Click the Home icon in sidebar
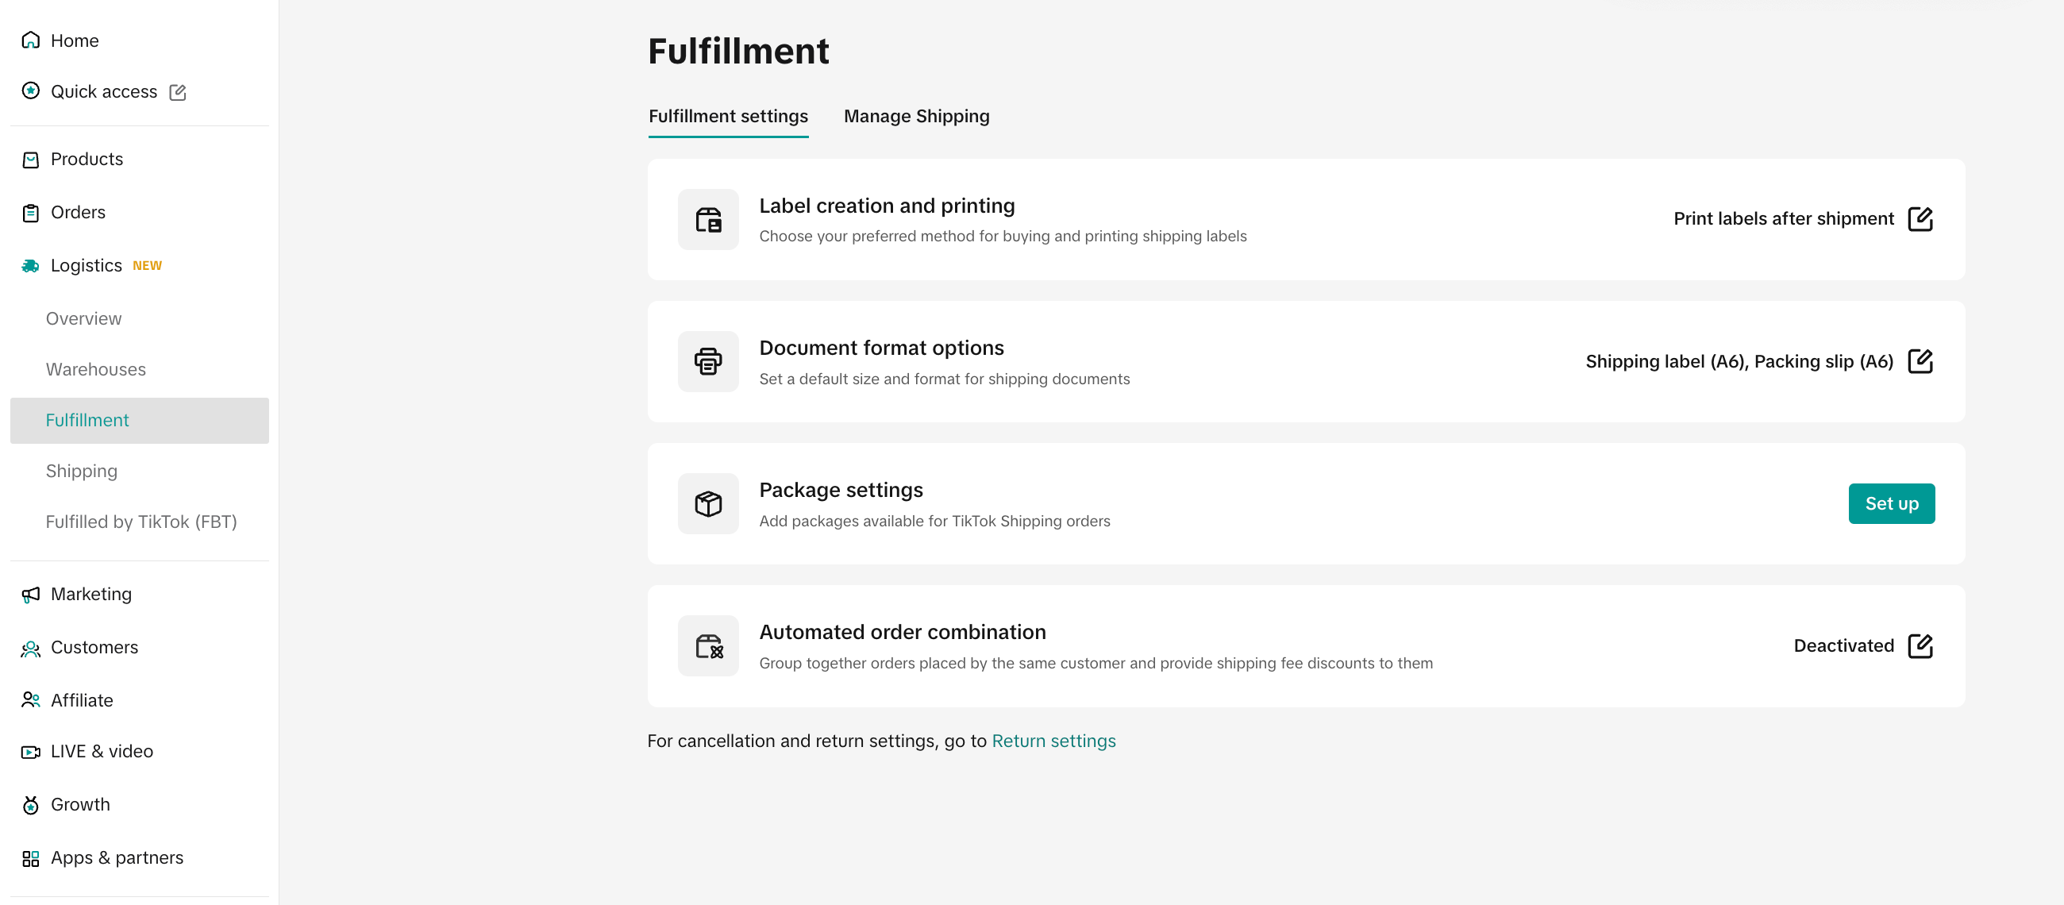The image size is (2064, 905). pos(30,40)
